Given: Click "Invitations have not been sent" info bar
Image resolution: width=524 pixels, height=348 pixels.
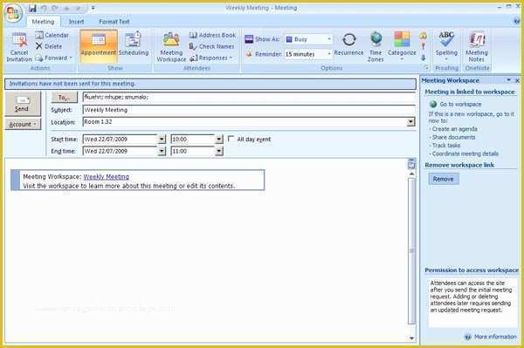Looking at the screenshot, I should click(210, 84).
